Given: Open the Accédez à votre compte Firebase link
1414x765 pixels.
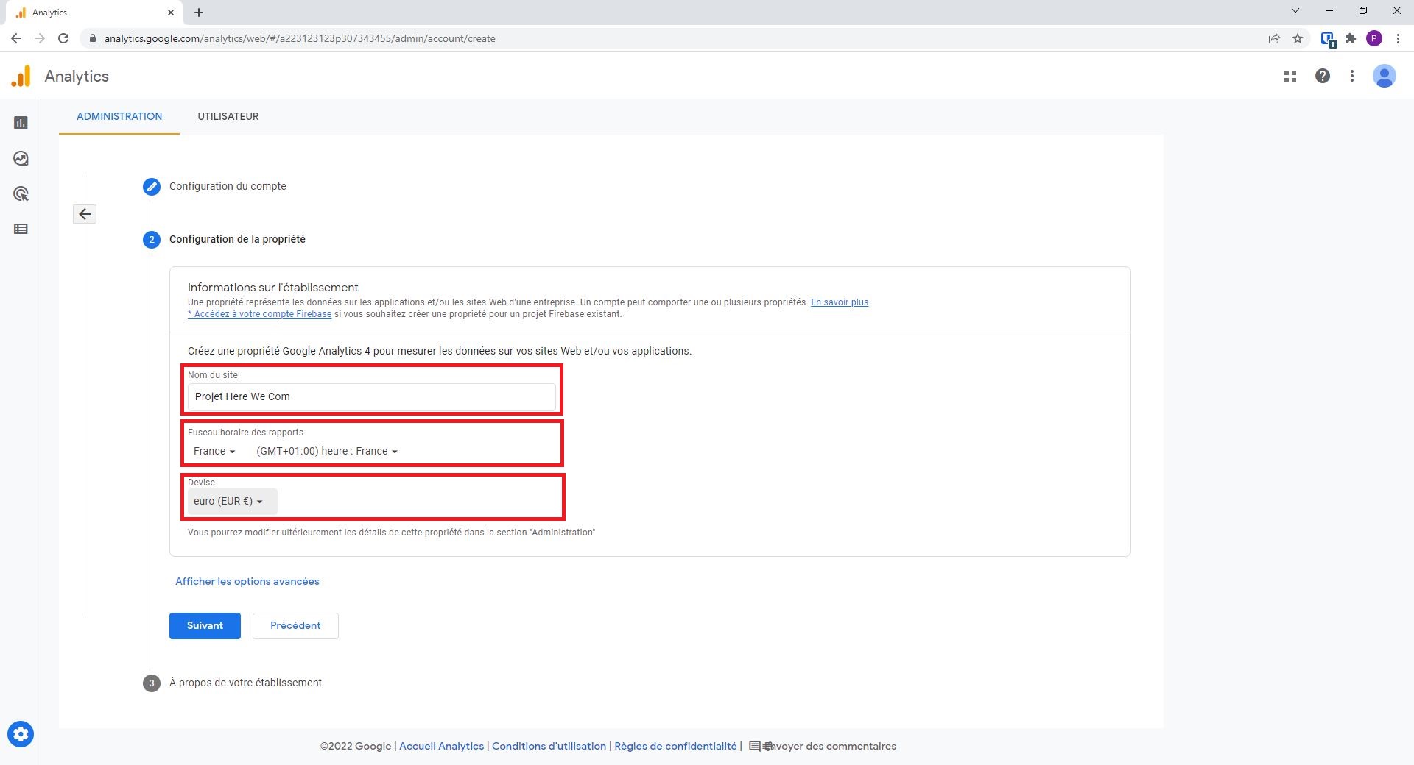Looking at the screenshot, I should tap(260, 314).
